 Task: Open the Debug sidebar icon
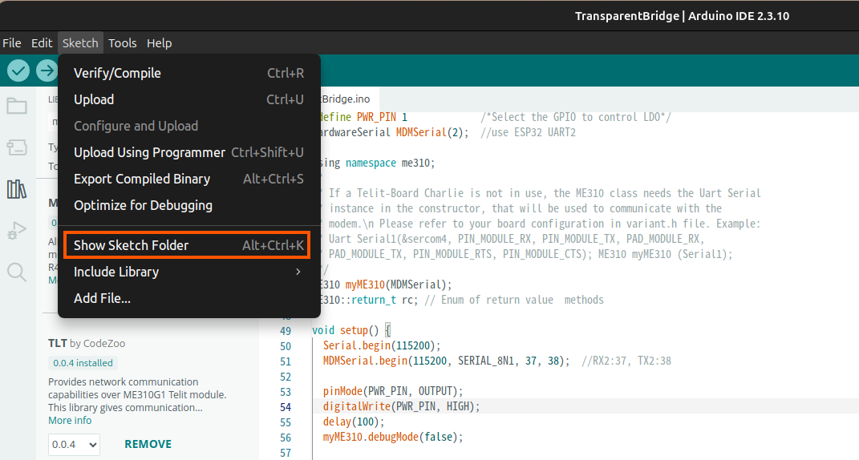click(16, 231)
